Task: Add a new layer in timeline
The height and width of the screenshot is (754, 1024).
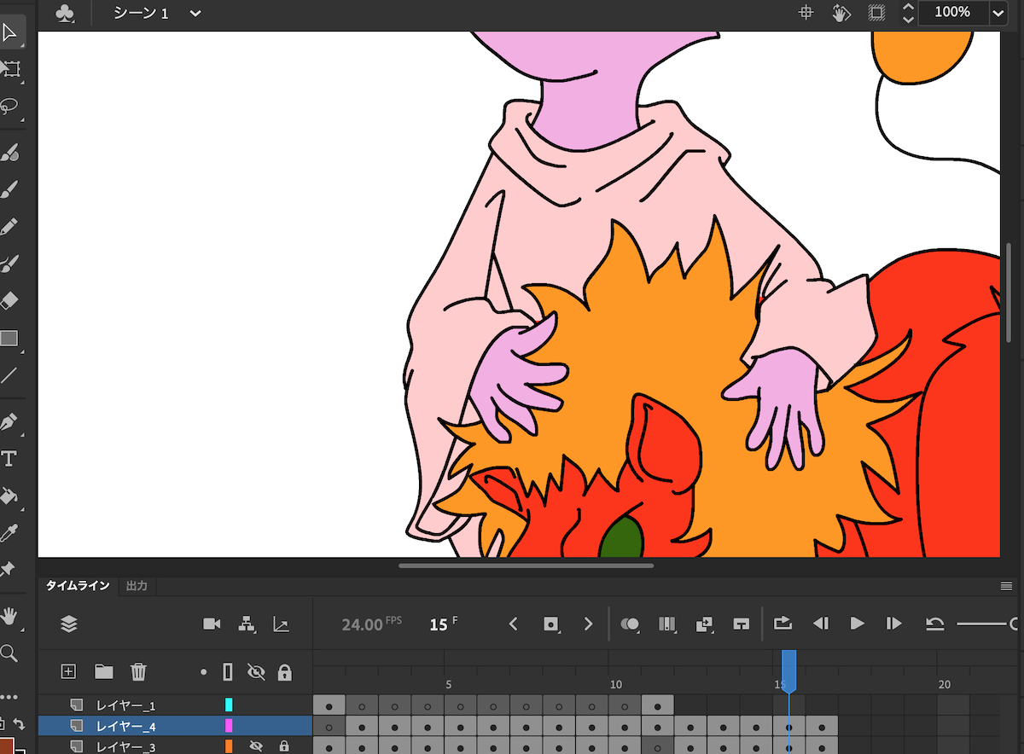Action: pyautogui.click(x=69, y=672)
